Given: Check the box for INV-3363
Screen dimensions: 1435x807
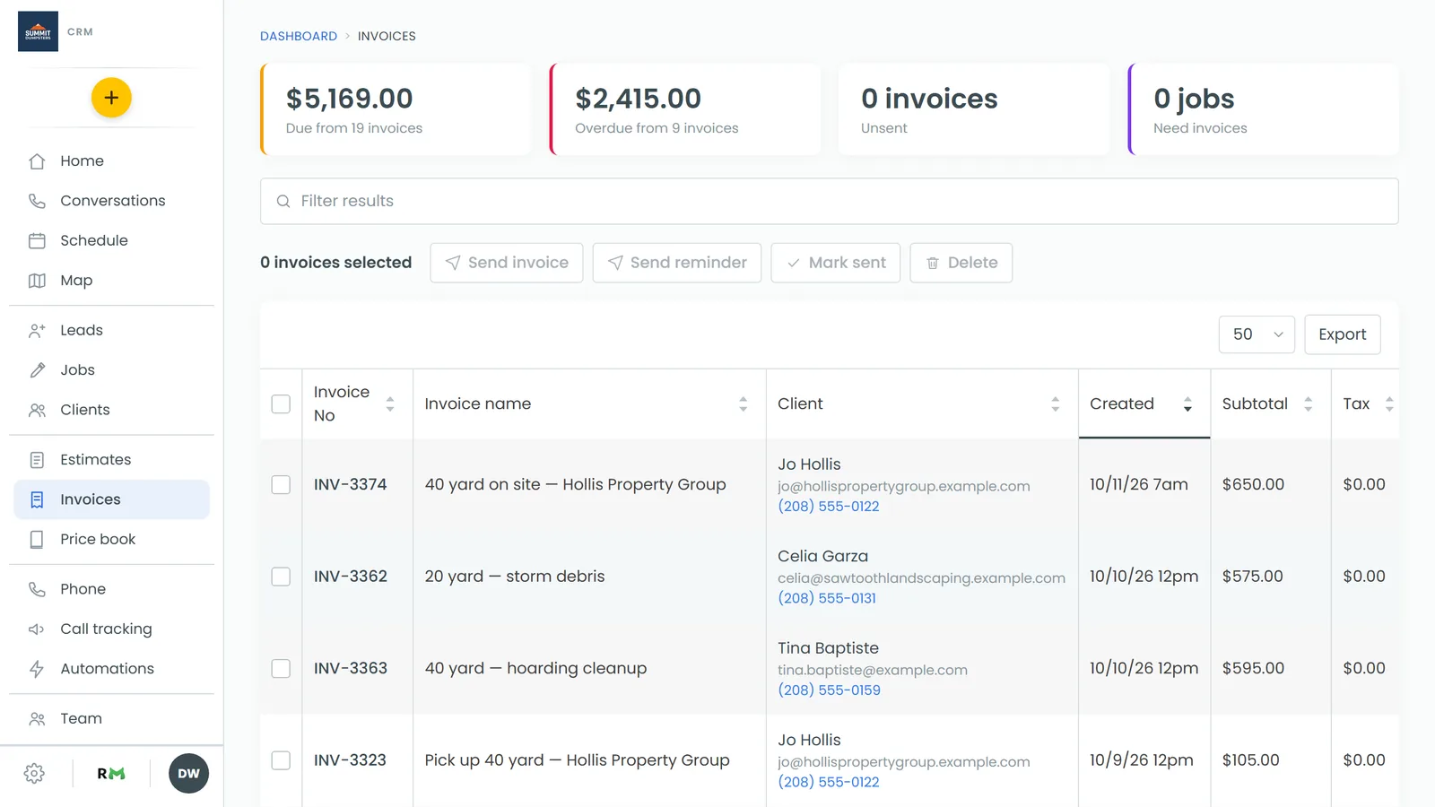Looking at the screenshot, I should pyautogui.click(x=281, y=668).
